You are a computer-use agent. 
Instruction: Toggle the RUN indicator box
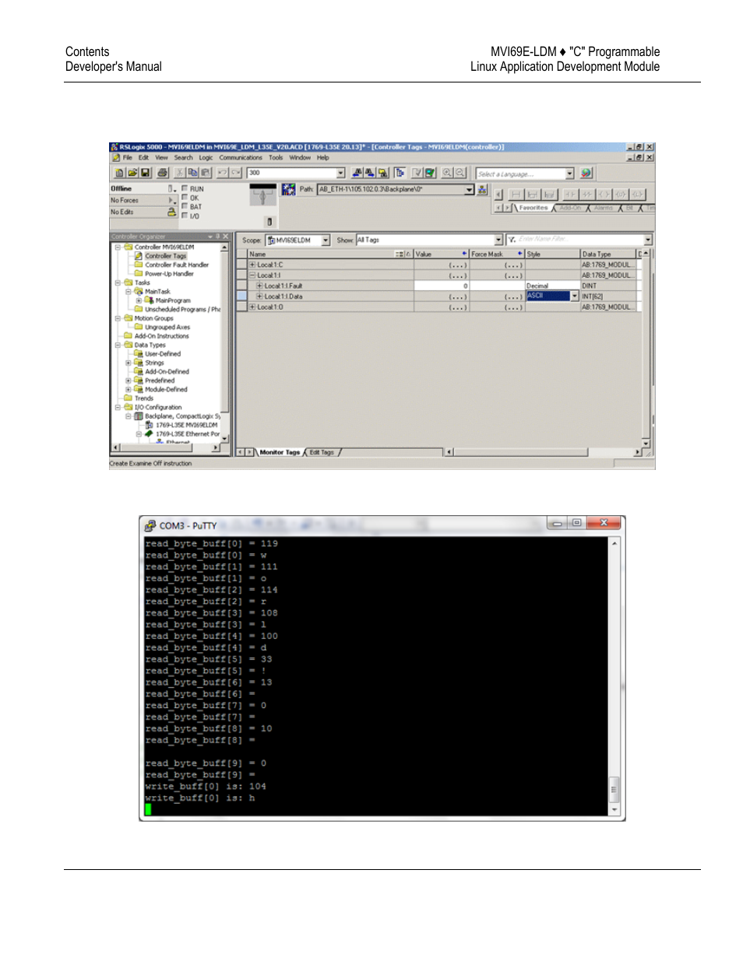pos(185,188)
